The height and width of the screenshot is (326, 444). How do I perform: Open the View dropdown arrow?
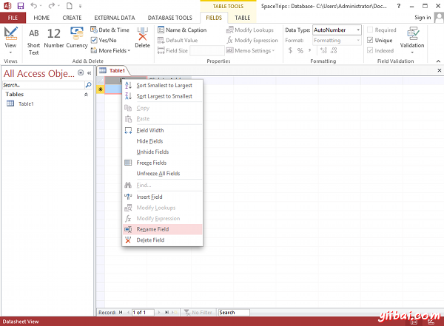10,52
